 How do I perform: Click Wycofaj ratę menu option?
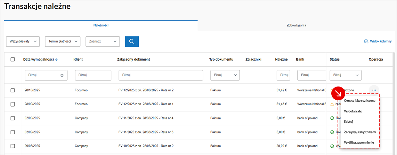353,111
